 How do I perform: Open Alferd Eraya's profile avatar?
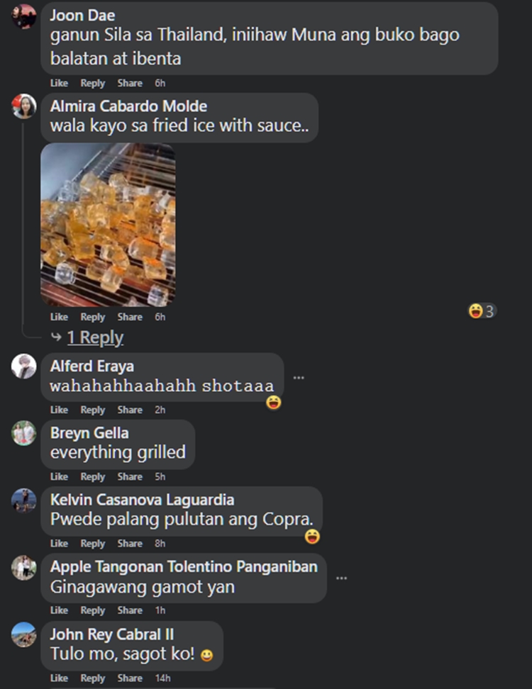click(23, 366)
